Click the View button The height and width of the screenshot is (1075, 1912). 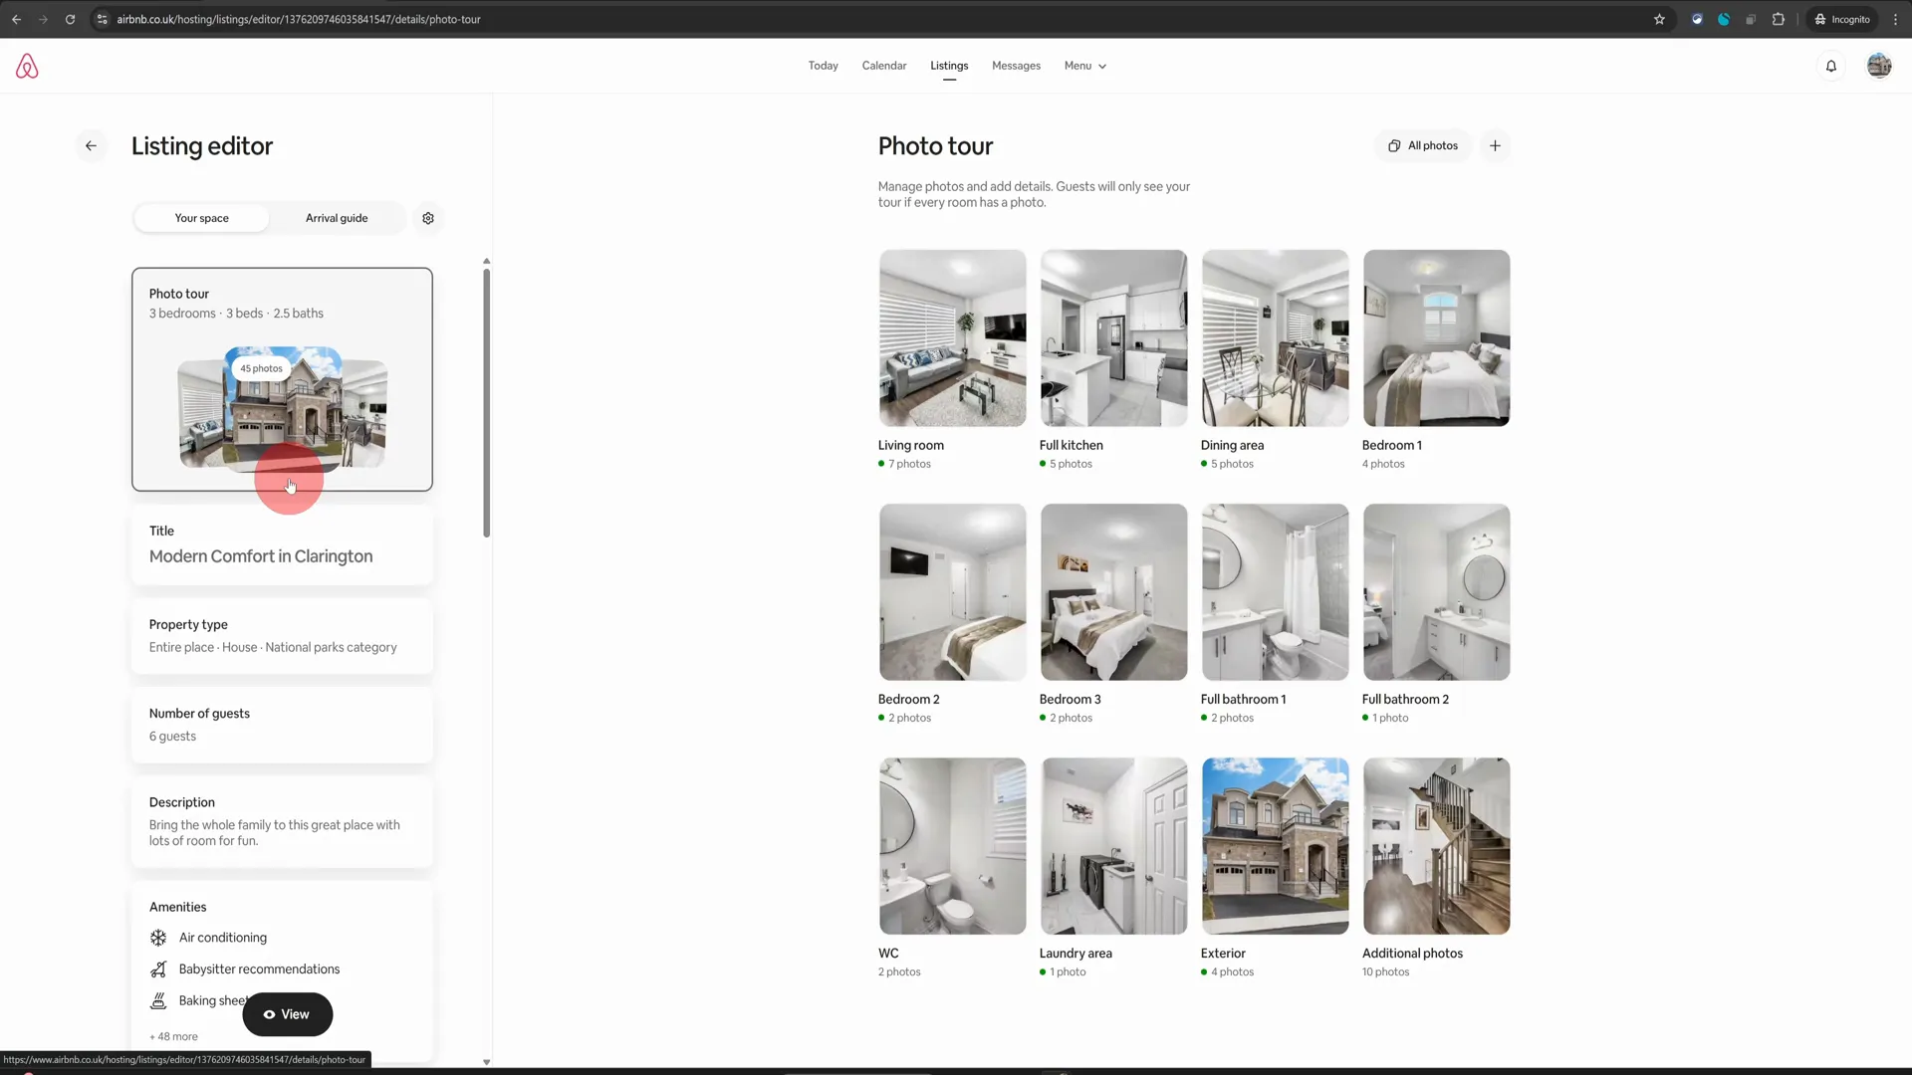(288, 1014)
